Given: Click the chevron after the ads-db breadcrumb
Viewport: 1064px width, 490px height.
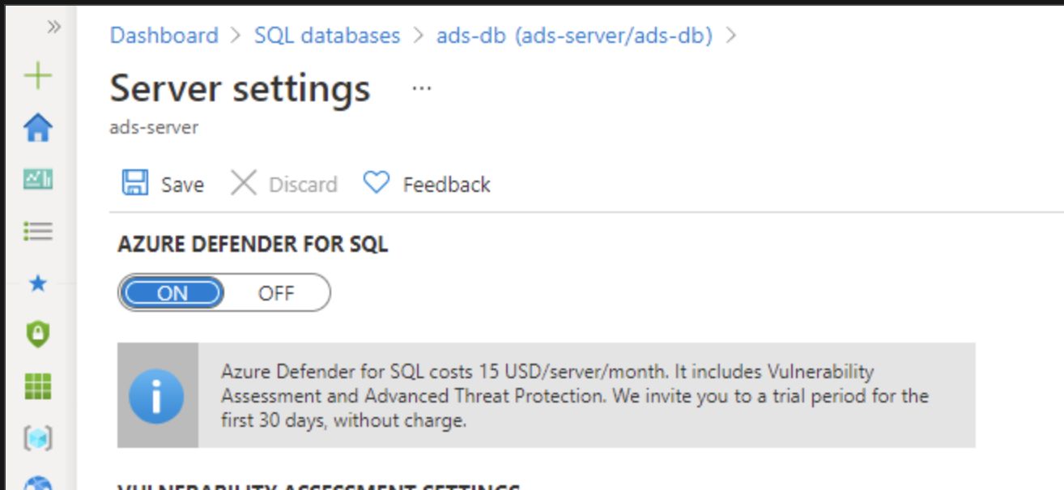Looking at the screenshot, I should pos(731,36).
